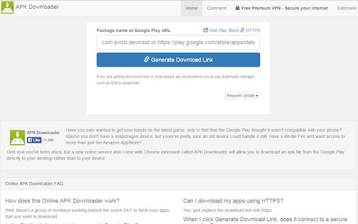Open the APK Downloader brand title
The height and width of the screenshot is (224, 358).
click(37, 7)
